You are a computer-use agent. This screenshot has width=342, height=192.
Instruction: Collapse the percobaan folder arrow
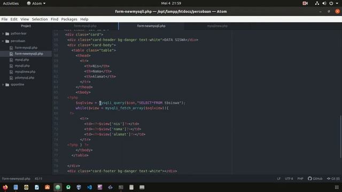pyautogui.click(x=3, y=41)
